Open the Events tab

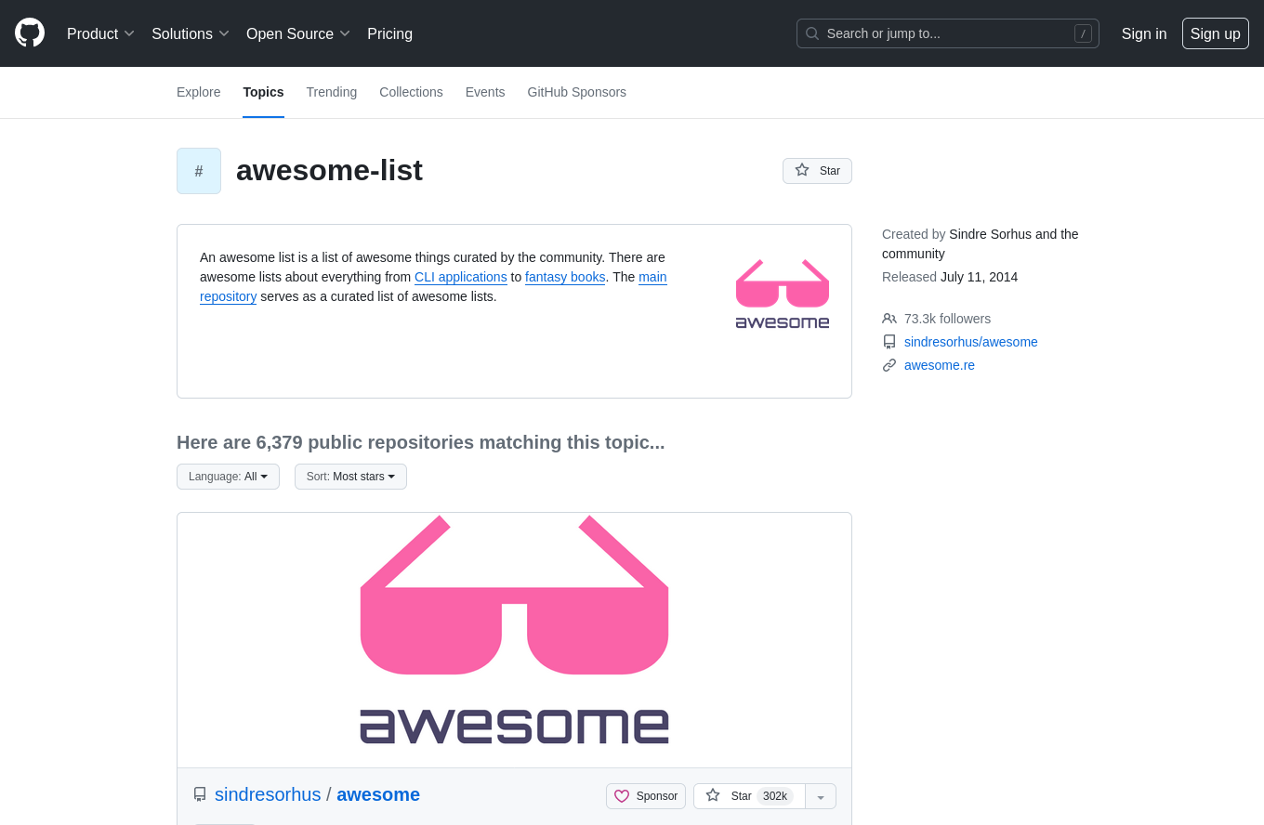tap(485, 92)
